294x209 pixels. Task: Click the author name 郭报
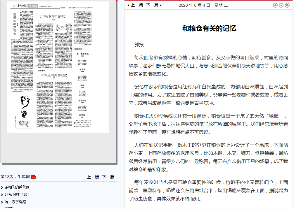click(139, 45)
